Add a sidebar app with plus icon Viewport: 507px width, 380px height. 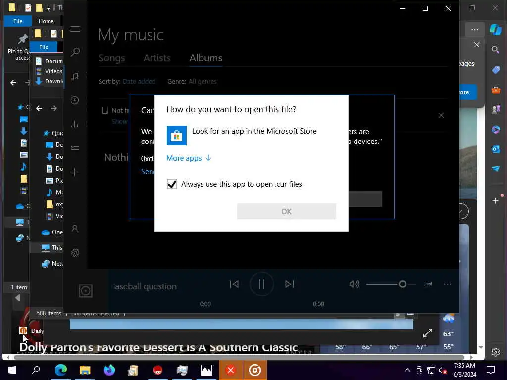pyautogui.click(x=495, y=201)
